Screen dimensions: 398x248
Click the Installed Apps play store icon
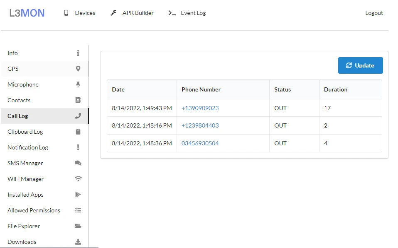click(78, 195)
